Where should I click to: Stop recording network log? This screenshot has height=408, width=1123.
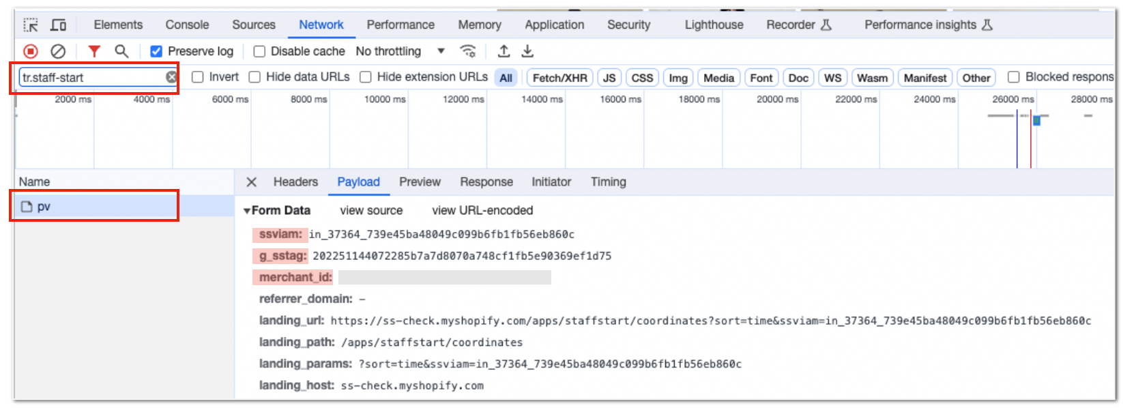[x=31, y=51]
